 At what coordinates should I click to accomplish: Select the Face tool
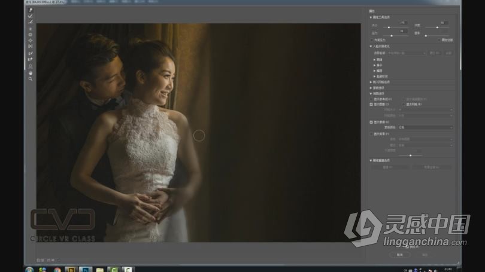tap(31, 66)
